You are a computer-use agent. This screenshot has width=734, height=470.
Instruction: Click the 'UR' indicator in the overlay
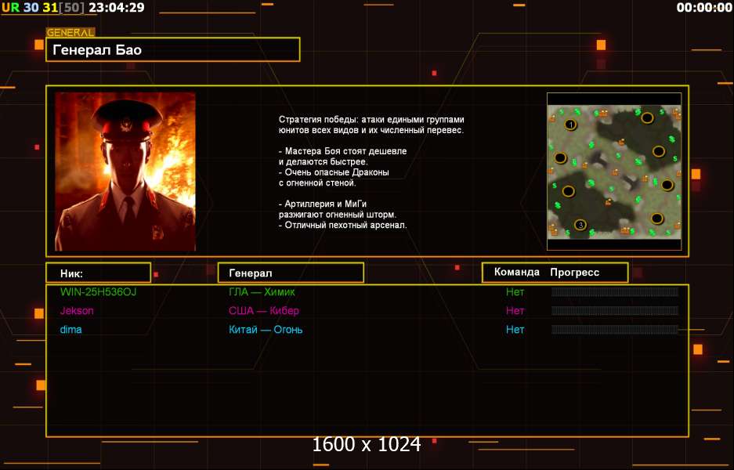tap(10, 8)
